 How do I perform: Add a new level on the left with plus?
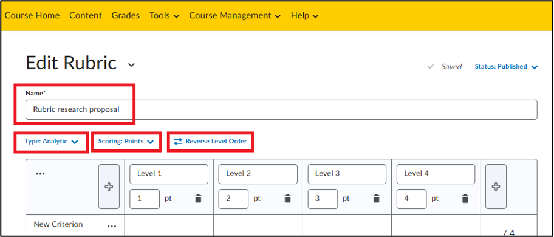pyautogui.click(x=109, y=187)
